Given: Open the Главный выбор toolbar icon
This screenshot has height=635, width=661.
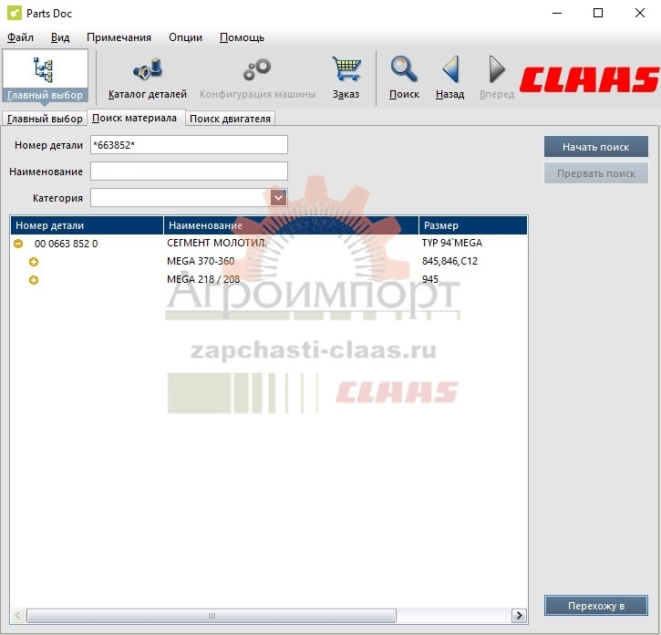Looking at the screenshot, I should click(x=45, y=76).
